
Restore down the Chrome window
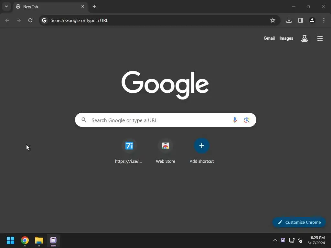point(309,6)
